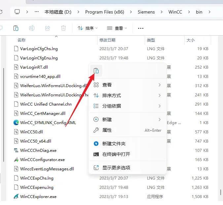223x205 pixels.
Task: Open 新建 submenu in context menu
Action: coord(128,120)
